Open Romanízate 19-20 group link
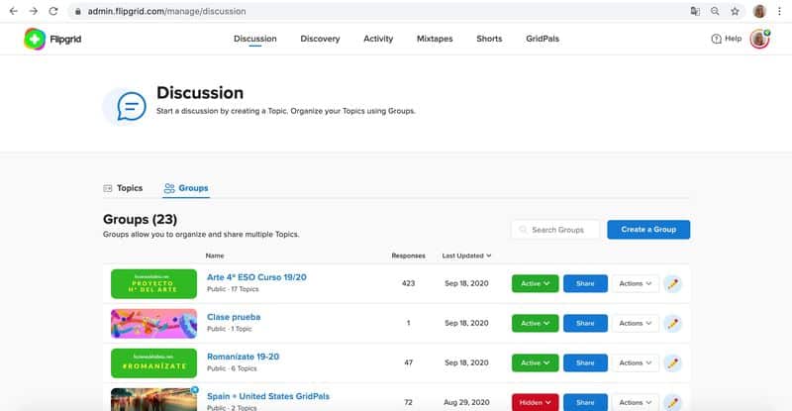Viewport: 792px width, 411px height. pos(243,357)
